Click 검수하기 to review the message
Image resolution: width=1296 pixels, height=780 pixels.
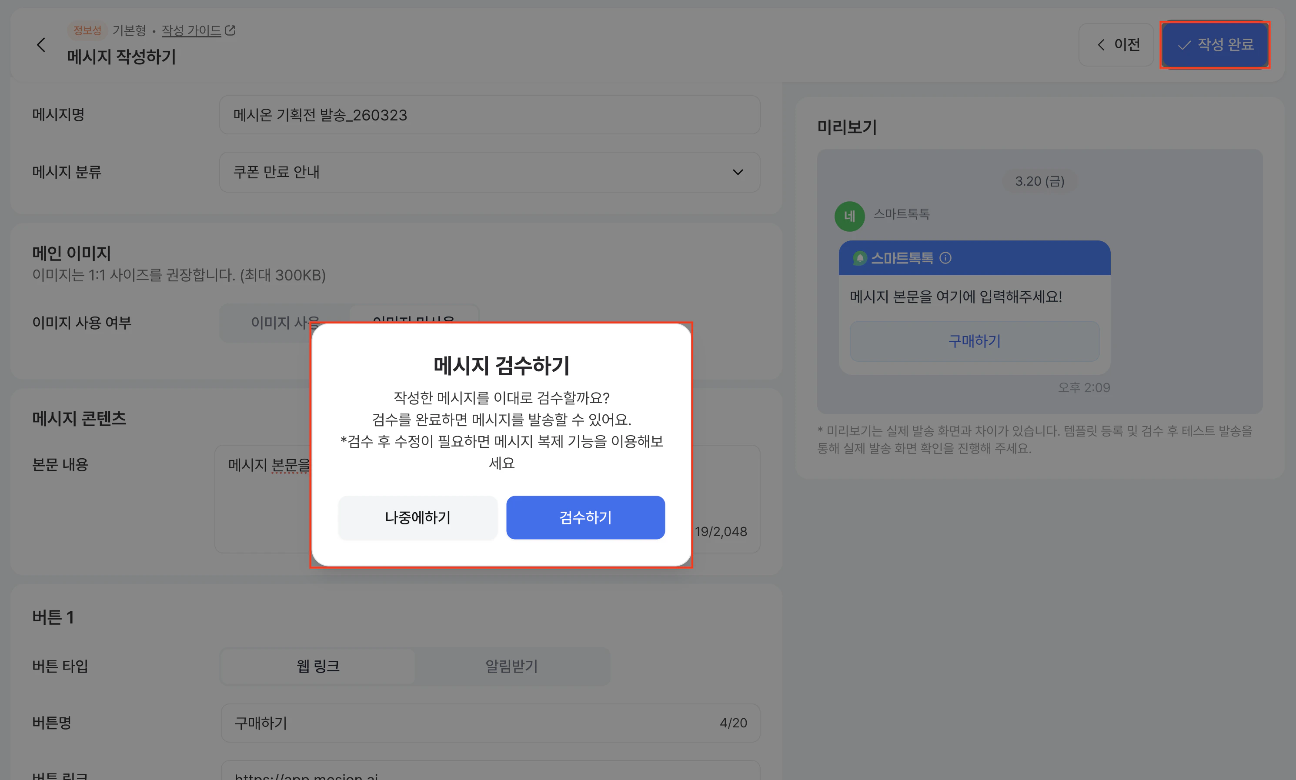click(x=585, y=517)
